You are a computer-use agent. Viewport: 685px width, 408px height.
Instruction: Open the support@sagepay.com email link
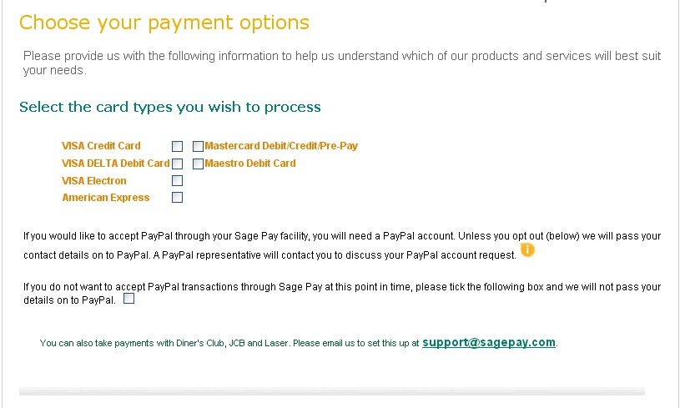pos(489,342)
